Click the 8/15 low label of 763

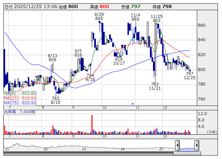tap(55, 100)
